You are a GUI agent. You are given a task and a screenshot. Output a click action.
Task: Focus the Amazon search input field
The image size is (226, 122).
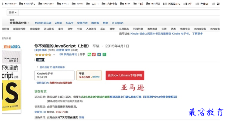pyautogui.click(x=119, y=13)
